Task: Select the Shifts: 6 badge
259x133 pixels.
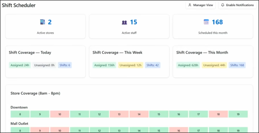Action: 65,65
